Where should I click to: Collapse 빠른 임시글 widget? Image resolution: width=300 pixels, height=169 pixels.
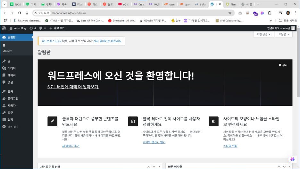coord(289,167)
